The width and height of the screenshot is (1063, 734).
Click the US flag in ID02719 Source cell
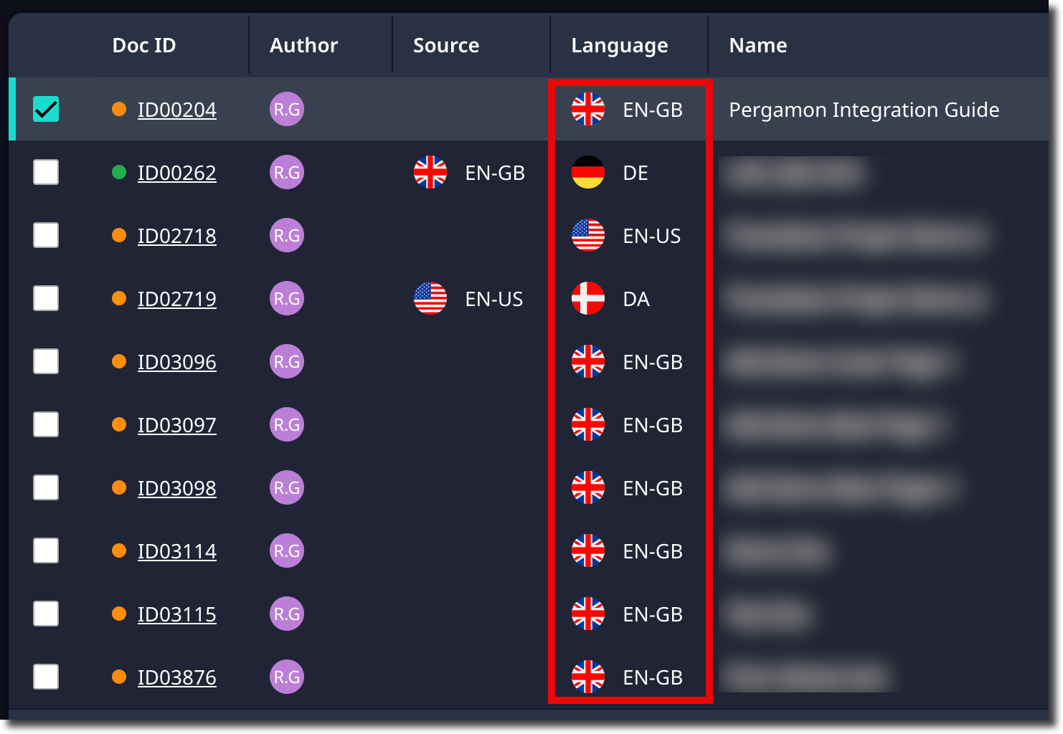point(430,299)
